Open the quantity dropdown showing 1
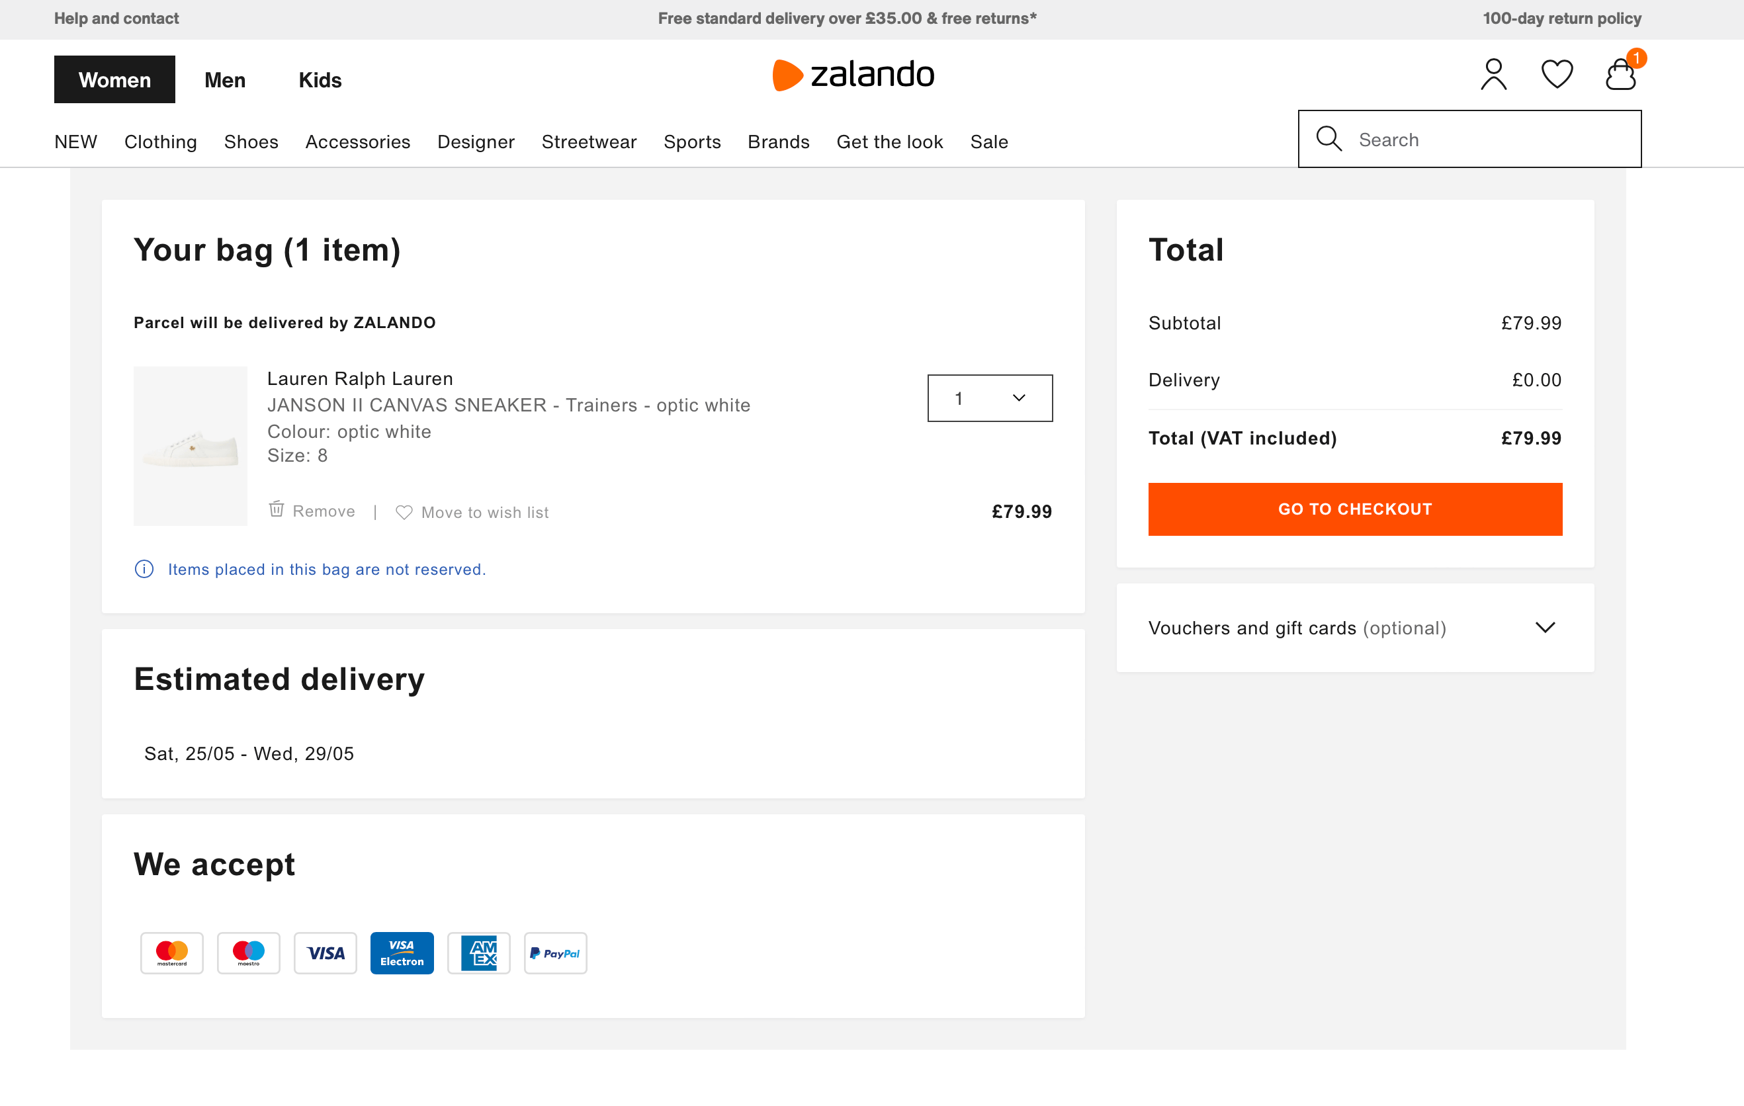This screenshot has width=1744, height=1106. [x=990, y=398]
